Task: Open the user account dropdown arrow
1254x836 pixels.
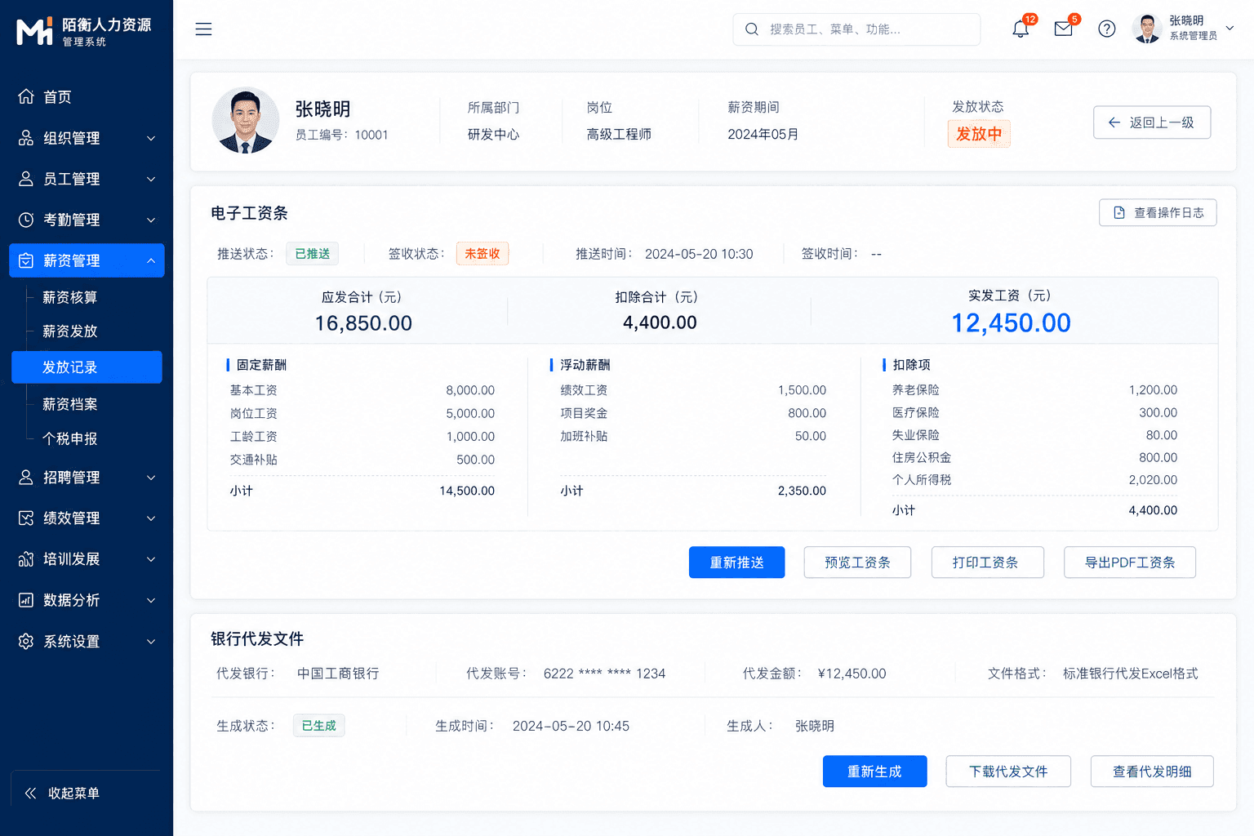Action: click(x=1230, y=29)
